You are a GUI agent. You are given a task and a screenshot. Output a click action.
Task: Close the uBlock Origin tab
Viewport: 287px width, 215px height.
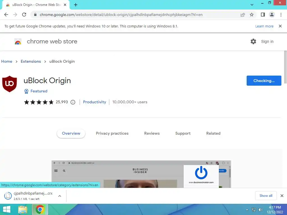[x=65, y=5]
